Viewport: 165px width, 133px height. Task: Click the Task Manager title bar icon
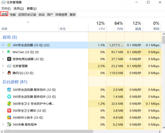point(4,2)
